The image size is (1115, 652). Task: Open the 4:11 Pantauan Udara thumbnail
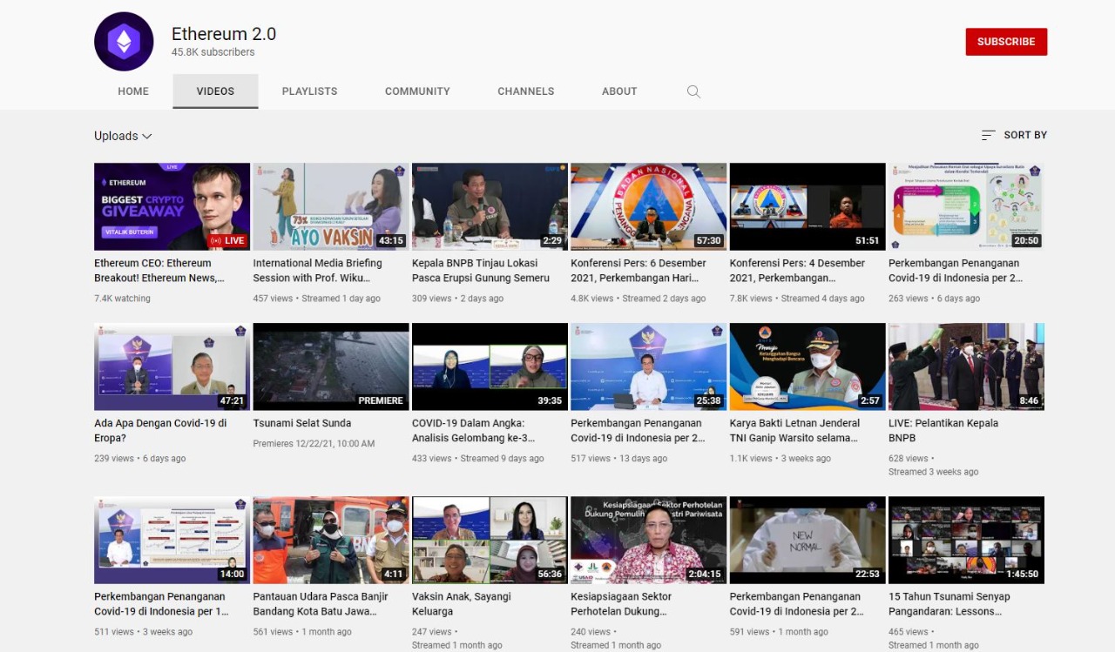(x=331, y=540)
